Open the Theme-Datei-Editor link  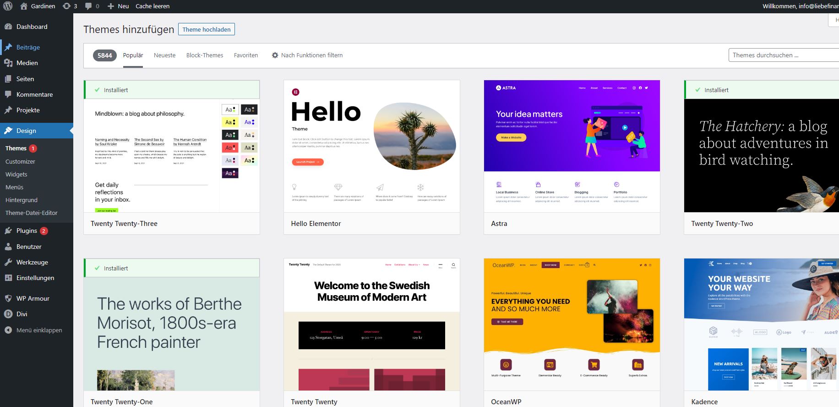pos(32,213)
